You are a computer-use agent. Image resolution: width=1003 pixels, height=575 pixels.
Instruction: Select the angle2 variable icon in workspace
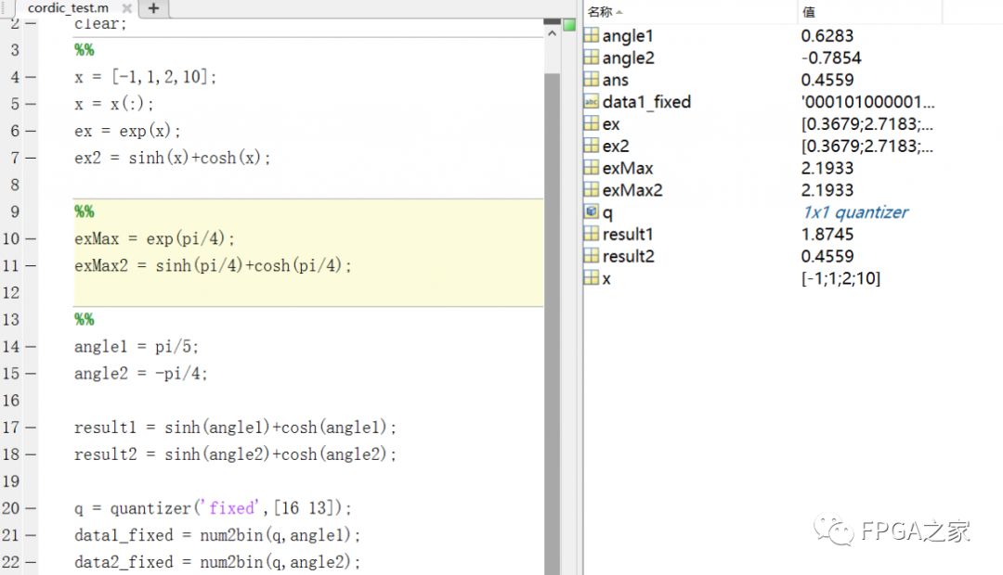[591, 57]
